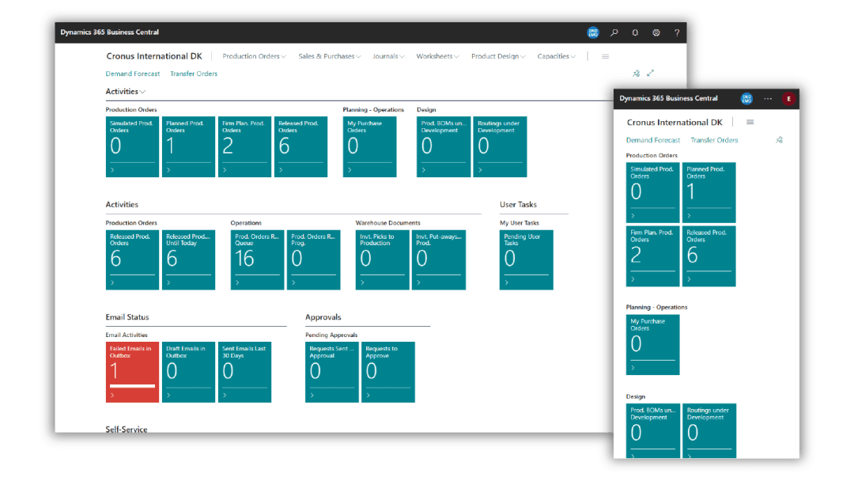This screenshot has width=854, height=481.
Task: Open the Capacities menu
Action: pos(556,56)
